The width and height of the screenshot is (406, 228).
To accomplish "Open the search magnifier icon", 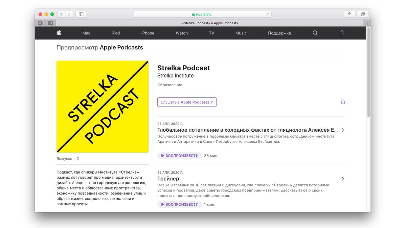I will pyautogui.click(x=315, y=33).
